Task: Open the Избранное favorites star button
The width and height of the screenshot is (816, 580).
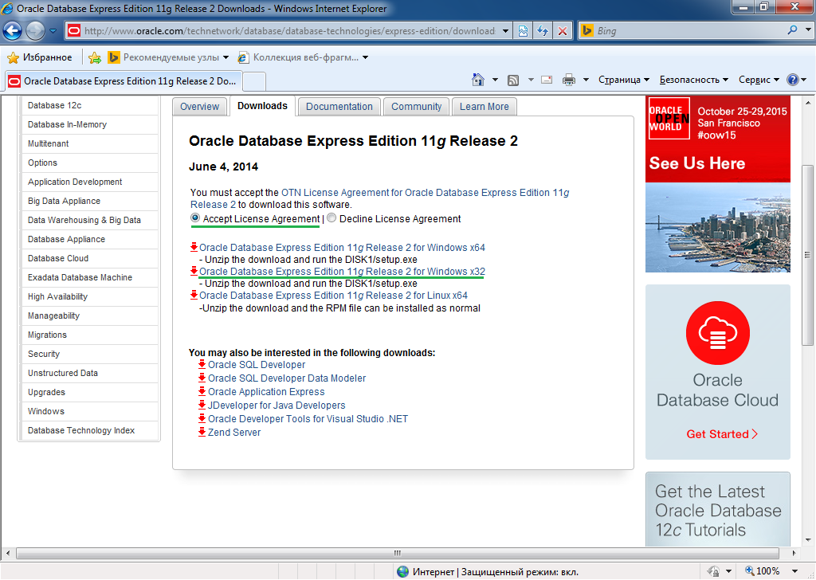Action: click(x=40, y=57)
